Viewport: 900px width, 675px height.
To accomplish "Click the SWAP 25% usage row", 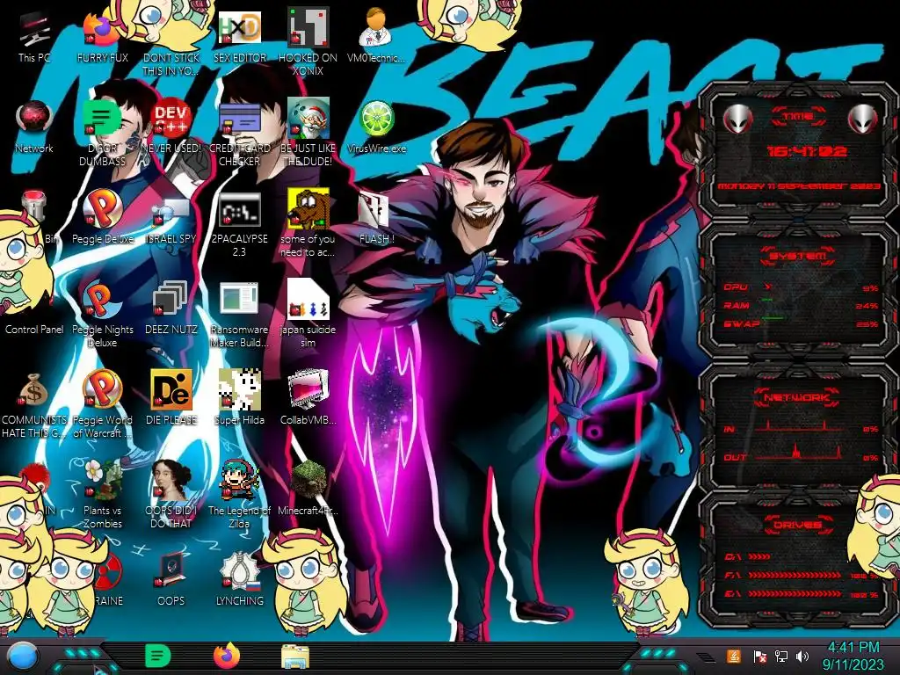I will pyautogui.click(x=801, y=324).
